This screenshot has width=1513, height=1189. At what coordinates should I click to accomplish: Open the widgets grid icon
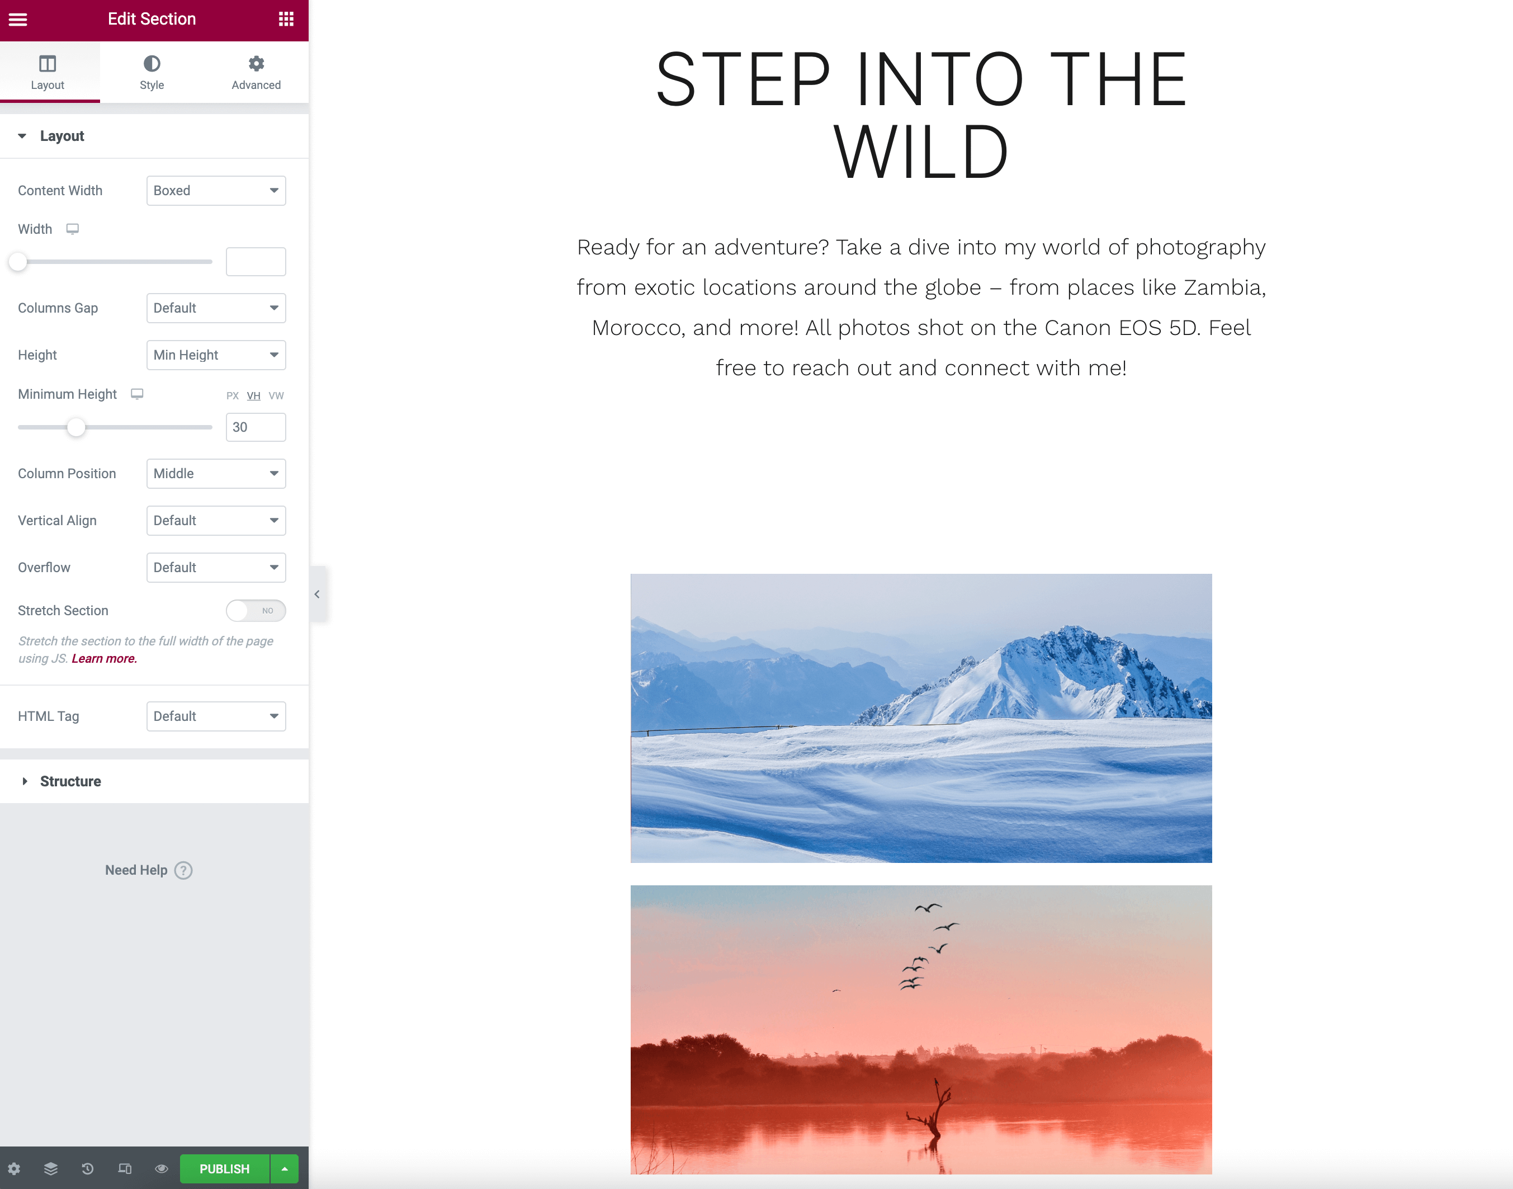286,20
